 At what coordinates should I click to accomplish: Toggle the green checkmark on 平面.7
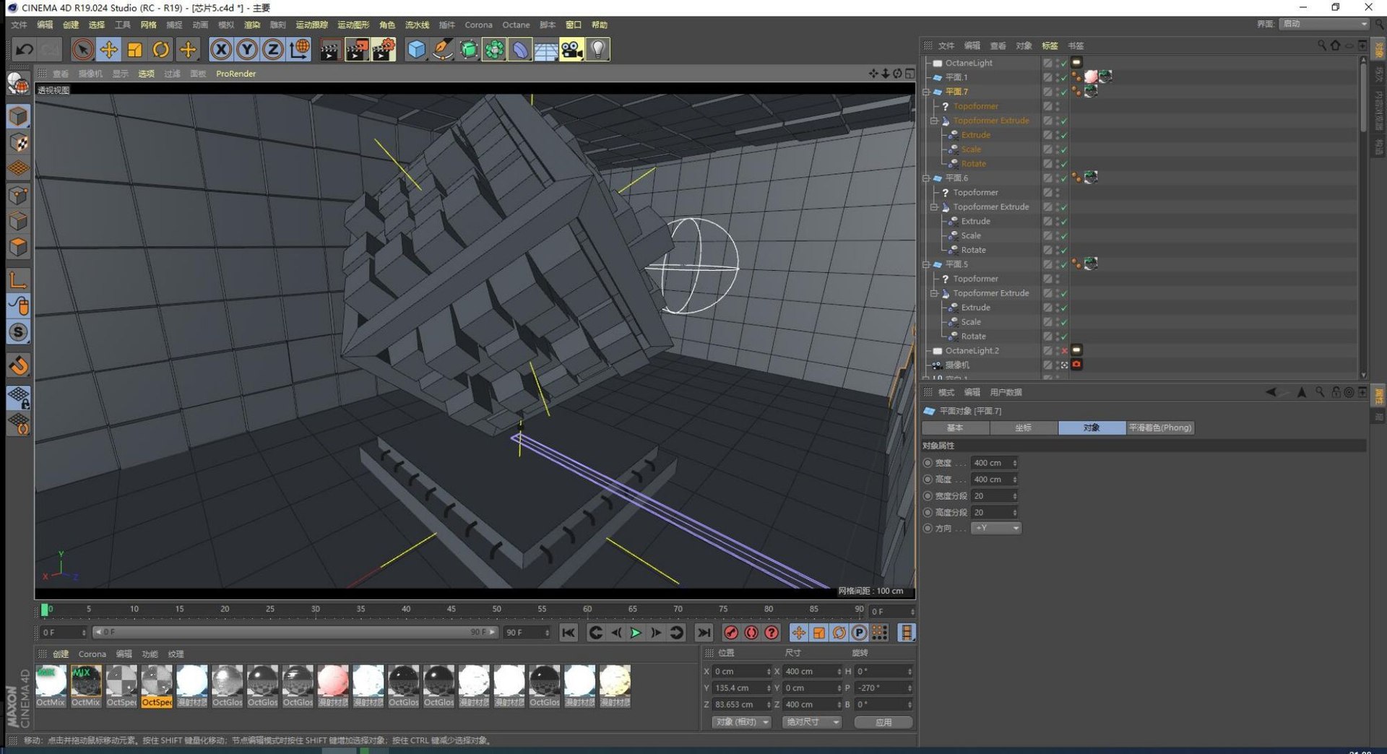pyautogui.click(x=1064, y=92)
